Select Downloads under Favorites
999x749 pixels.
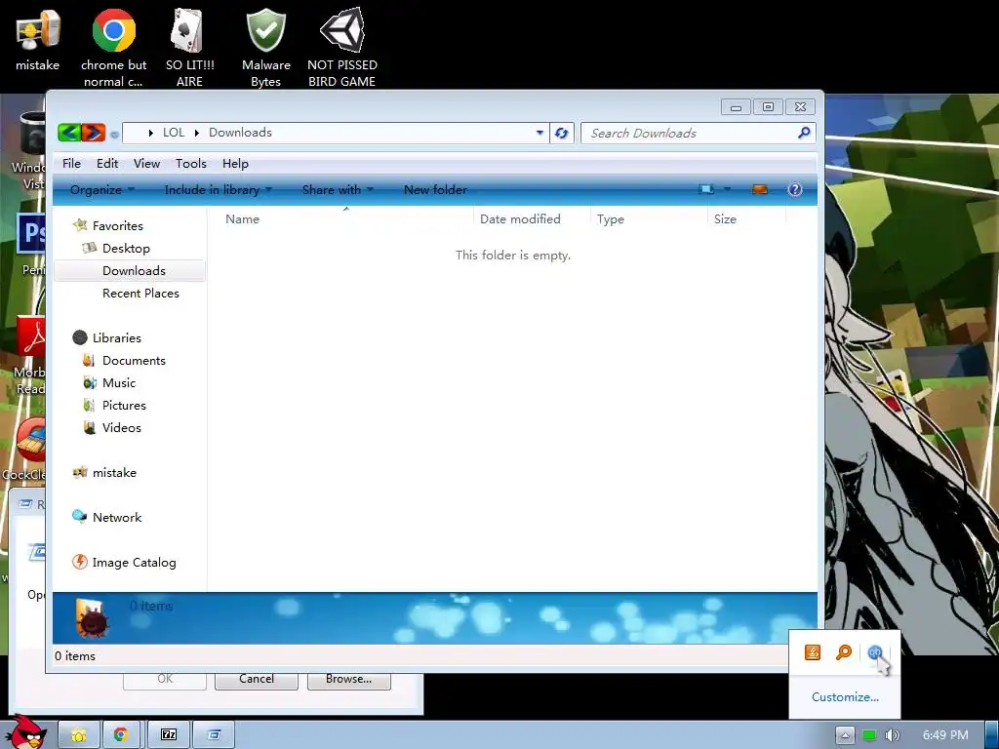[130, 271]
